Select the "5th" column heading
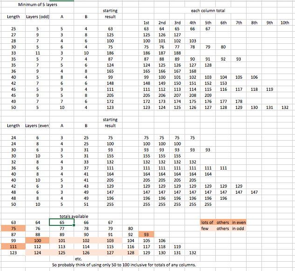 (x=208, y=22)
